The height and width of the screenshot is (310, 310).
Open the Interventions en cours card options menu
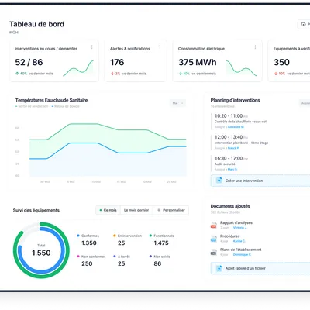click(x=91, y=47)
